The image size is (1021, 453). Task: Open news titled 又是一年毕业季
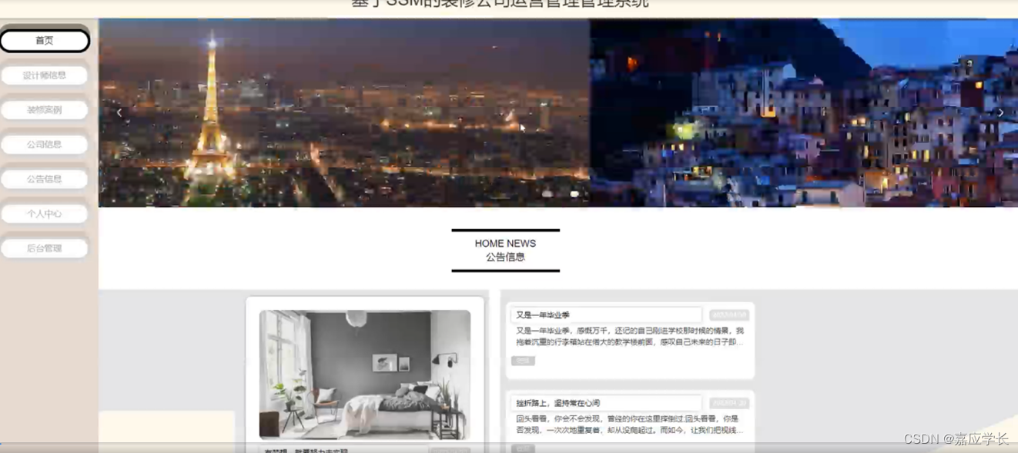606,315
